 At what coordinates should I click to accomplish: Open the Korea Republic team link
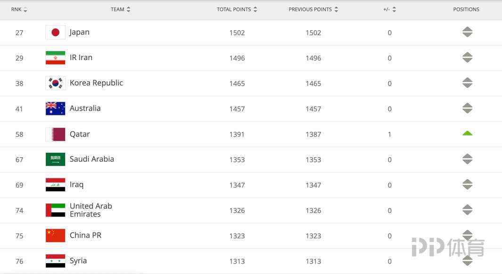pyautogui.click(x=96, y=83)
